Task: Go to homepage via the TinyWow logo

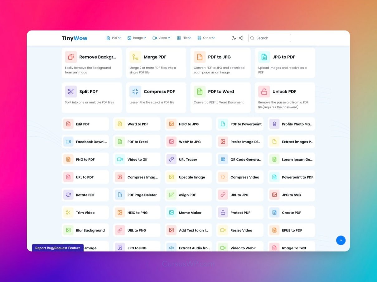Action: coord(75,38)
